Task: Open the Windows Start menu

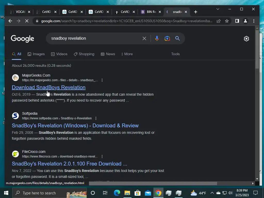Action: (6, 193)
